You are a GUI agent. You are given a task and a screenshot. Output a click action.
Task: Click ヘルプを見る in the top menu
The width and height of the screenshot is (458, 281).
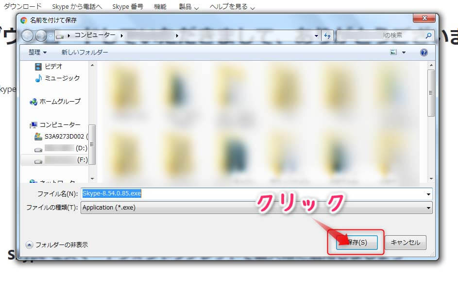[x=226, y=6]
